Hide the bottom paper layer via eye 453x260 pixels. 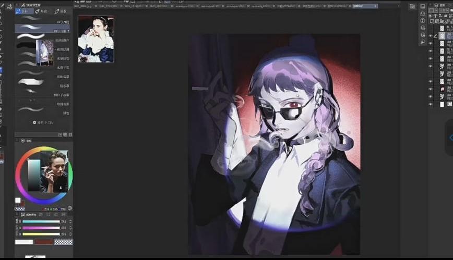431,104
